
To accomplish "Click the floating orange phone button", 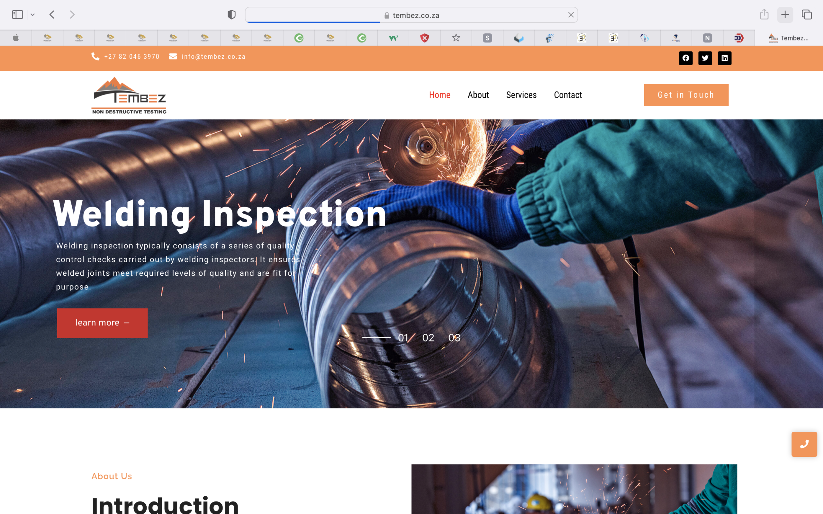I will pyautogui.click(x=804, y=444).
